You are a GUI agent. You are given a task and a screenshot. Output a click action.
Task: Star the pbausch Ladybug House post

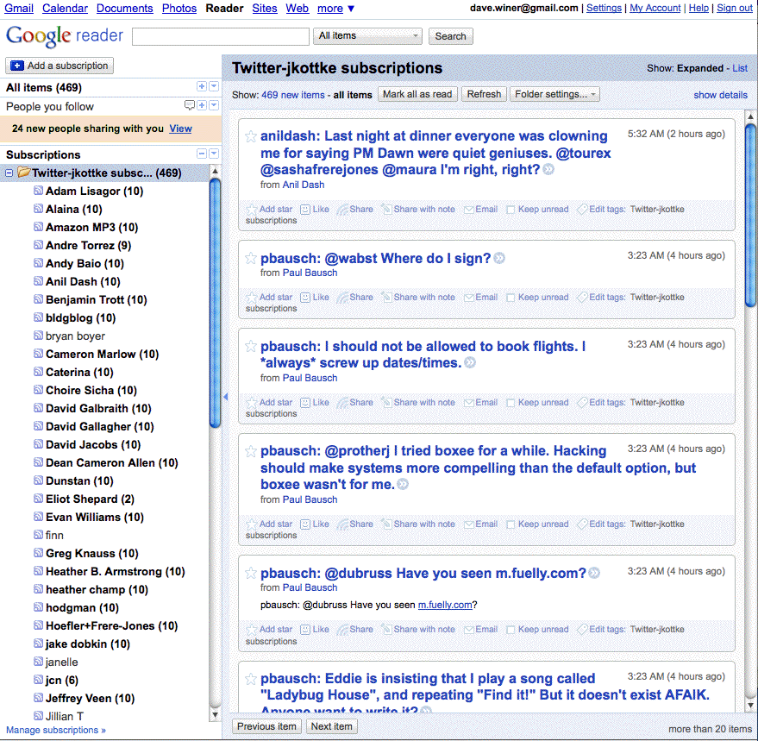pyautogui.click(x=251, y=680)
